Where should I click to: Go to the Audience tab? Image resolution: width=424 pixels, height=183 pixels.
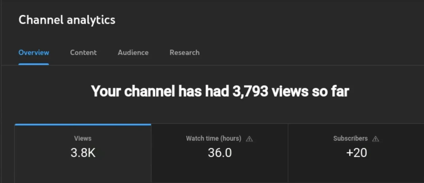click(x=133, y=53)
